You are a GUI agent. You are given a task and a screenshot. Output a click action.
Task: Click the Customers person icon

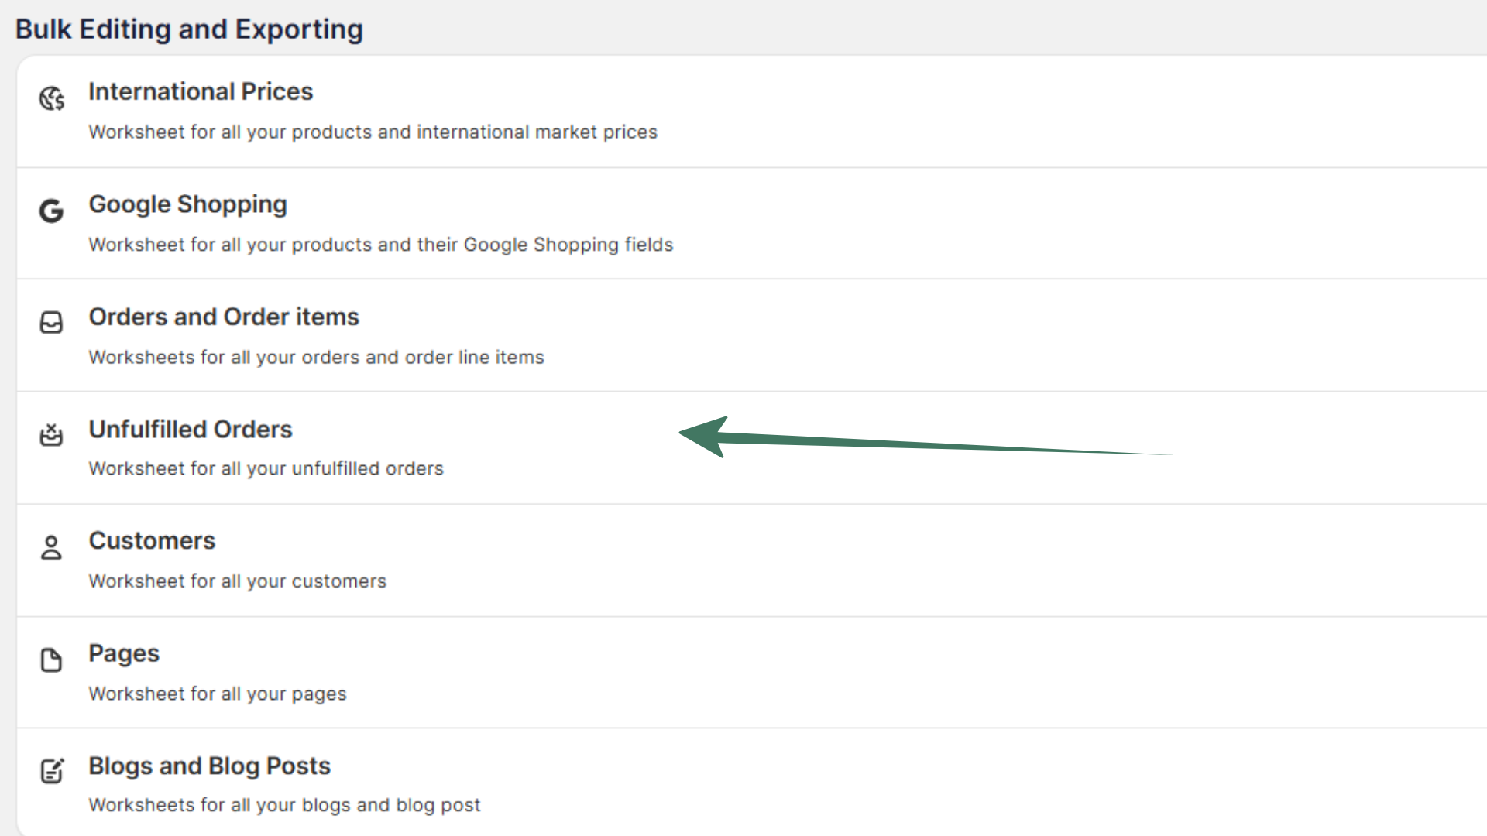[x=52, y=547]
